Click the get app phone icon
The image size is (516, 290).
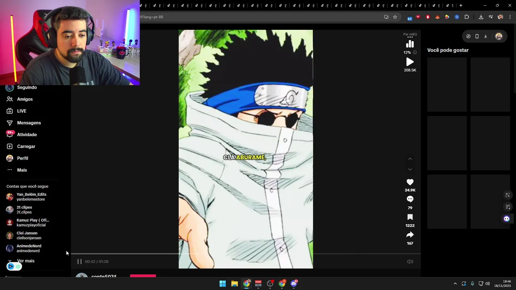pyautogui.click(x=477, y=36)
